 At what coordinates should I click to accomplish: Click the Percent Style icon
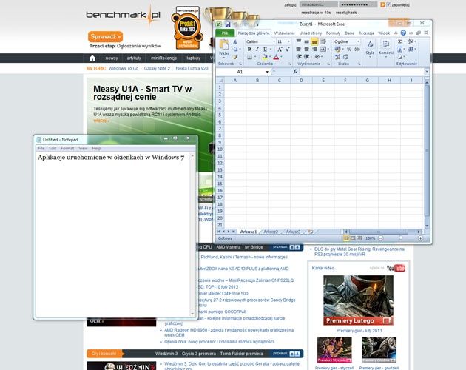tap(349, 49)
